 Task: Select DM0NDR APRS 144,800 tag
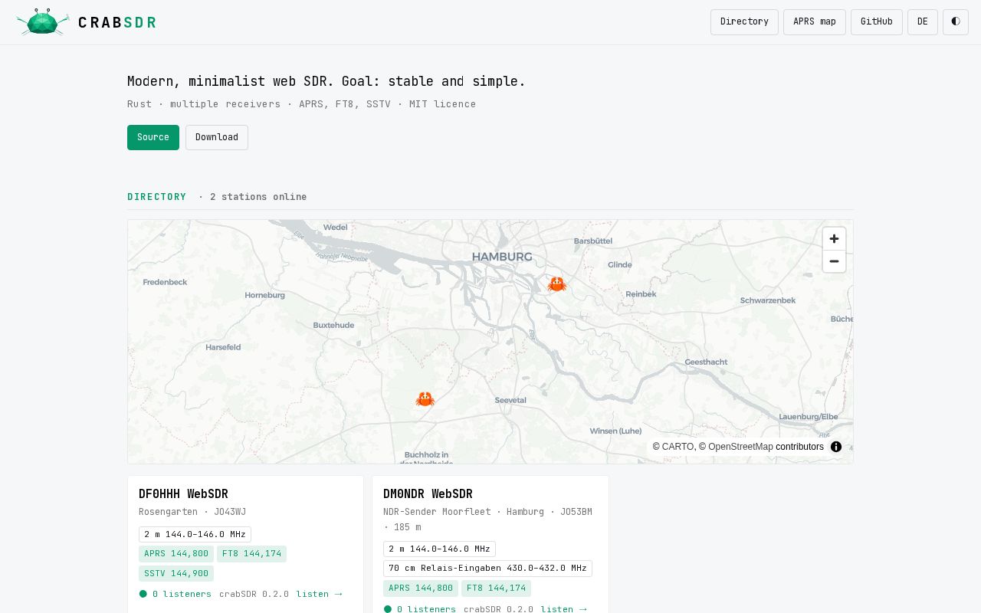tap(421, 588)
